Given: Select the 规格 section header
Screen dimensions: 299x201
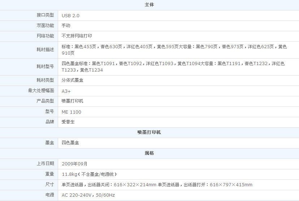Looking at the screenshot, I should tap(149, 153).
